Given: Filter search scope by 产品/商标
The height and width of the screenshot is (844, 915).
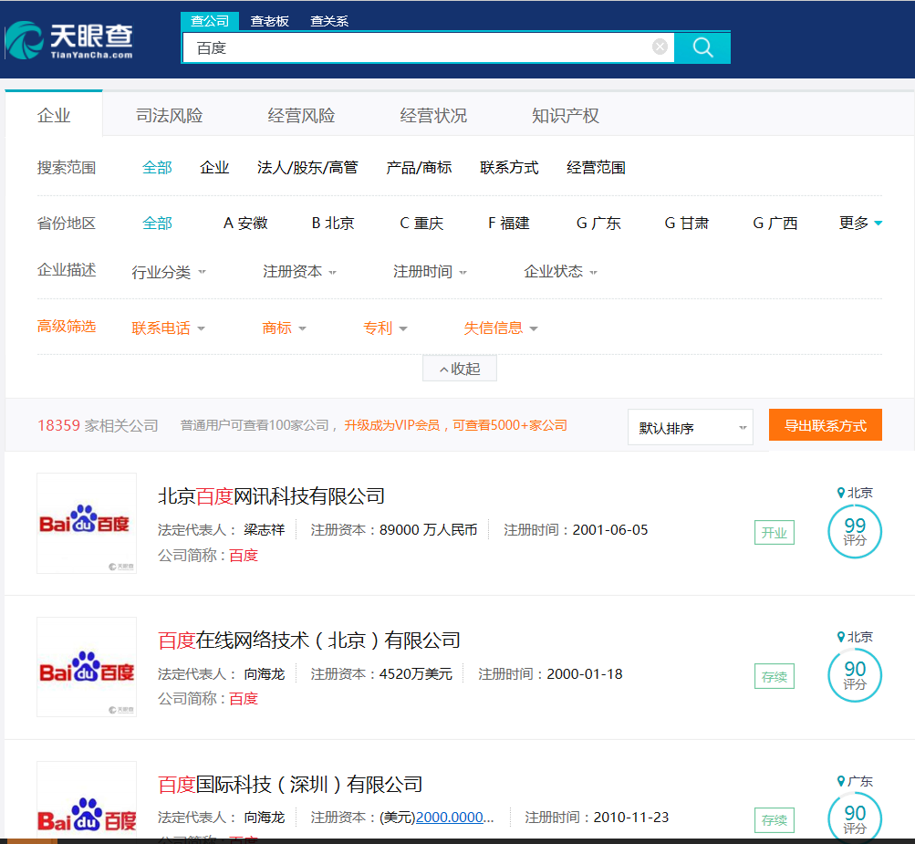Looking at the screenshot, I should 419,168.
